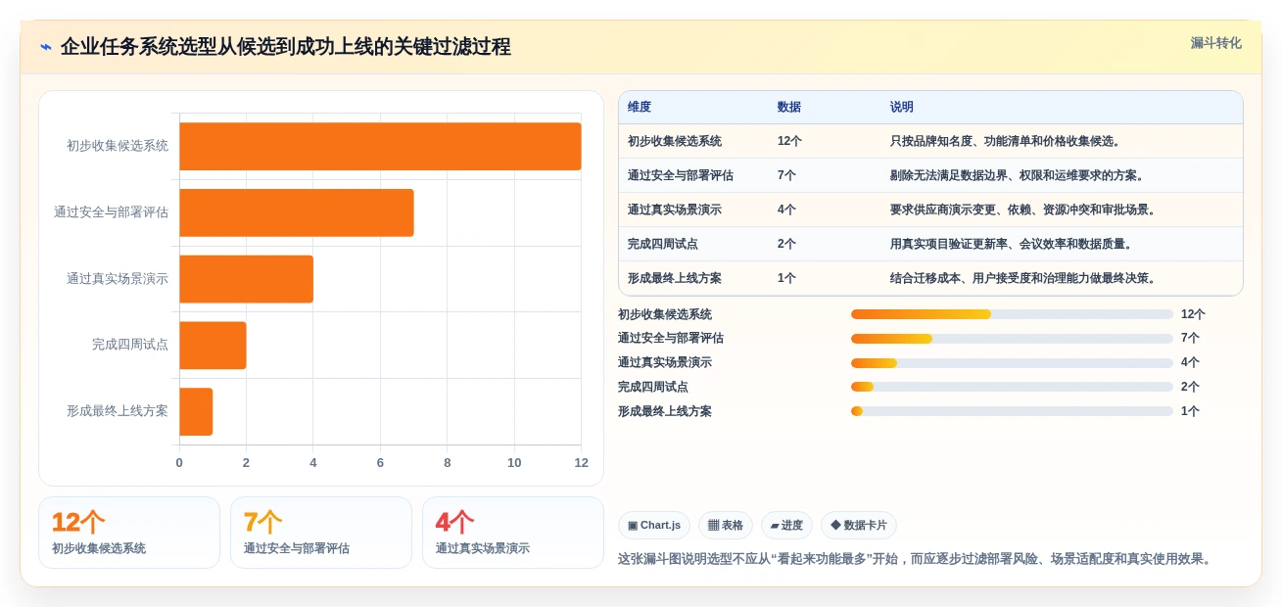Click the 通过安全与部署评估 bar in the chart

click(x=297, y=212)
